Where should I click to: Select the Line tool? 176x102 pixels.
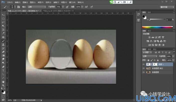point(3,78)
